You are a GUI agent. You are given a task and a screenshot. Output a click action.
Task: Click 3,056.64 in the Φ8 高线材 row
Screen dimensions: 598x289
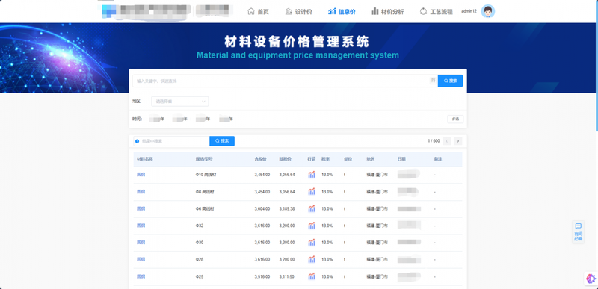287,192
